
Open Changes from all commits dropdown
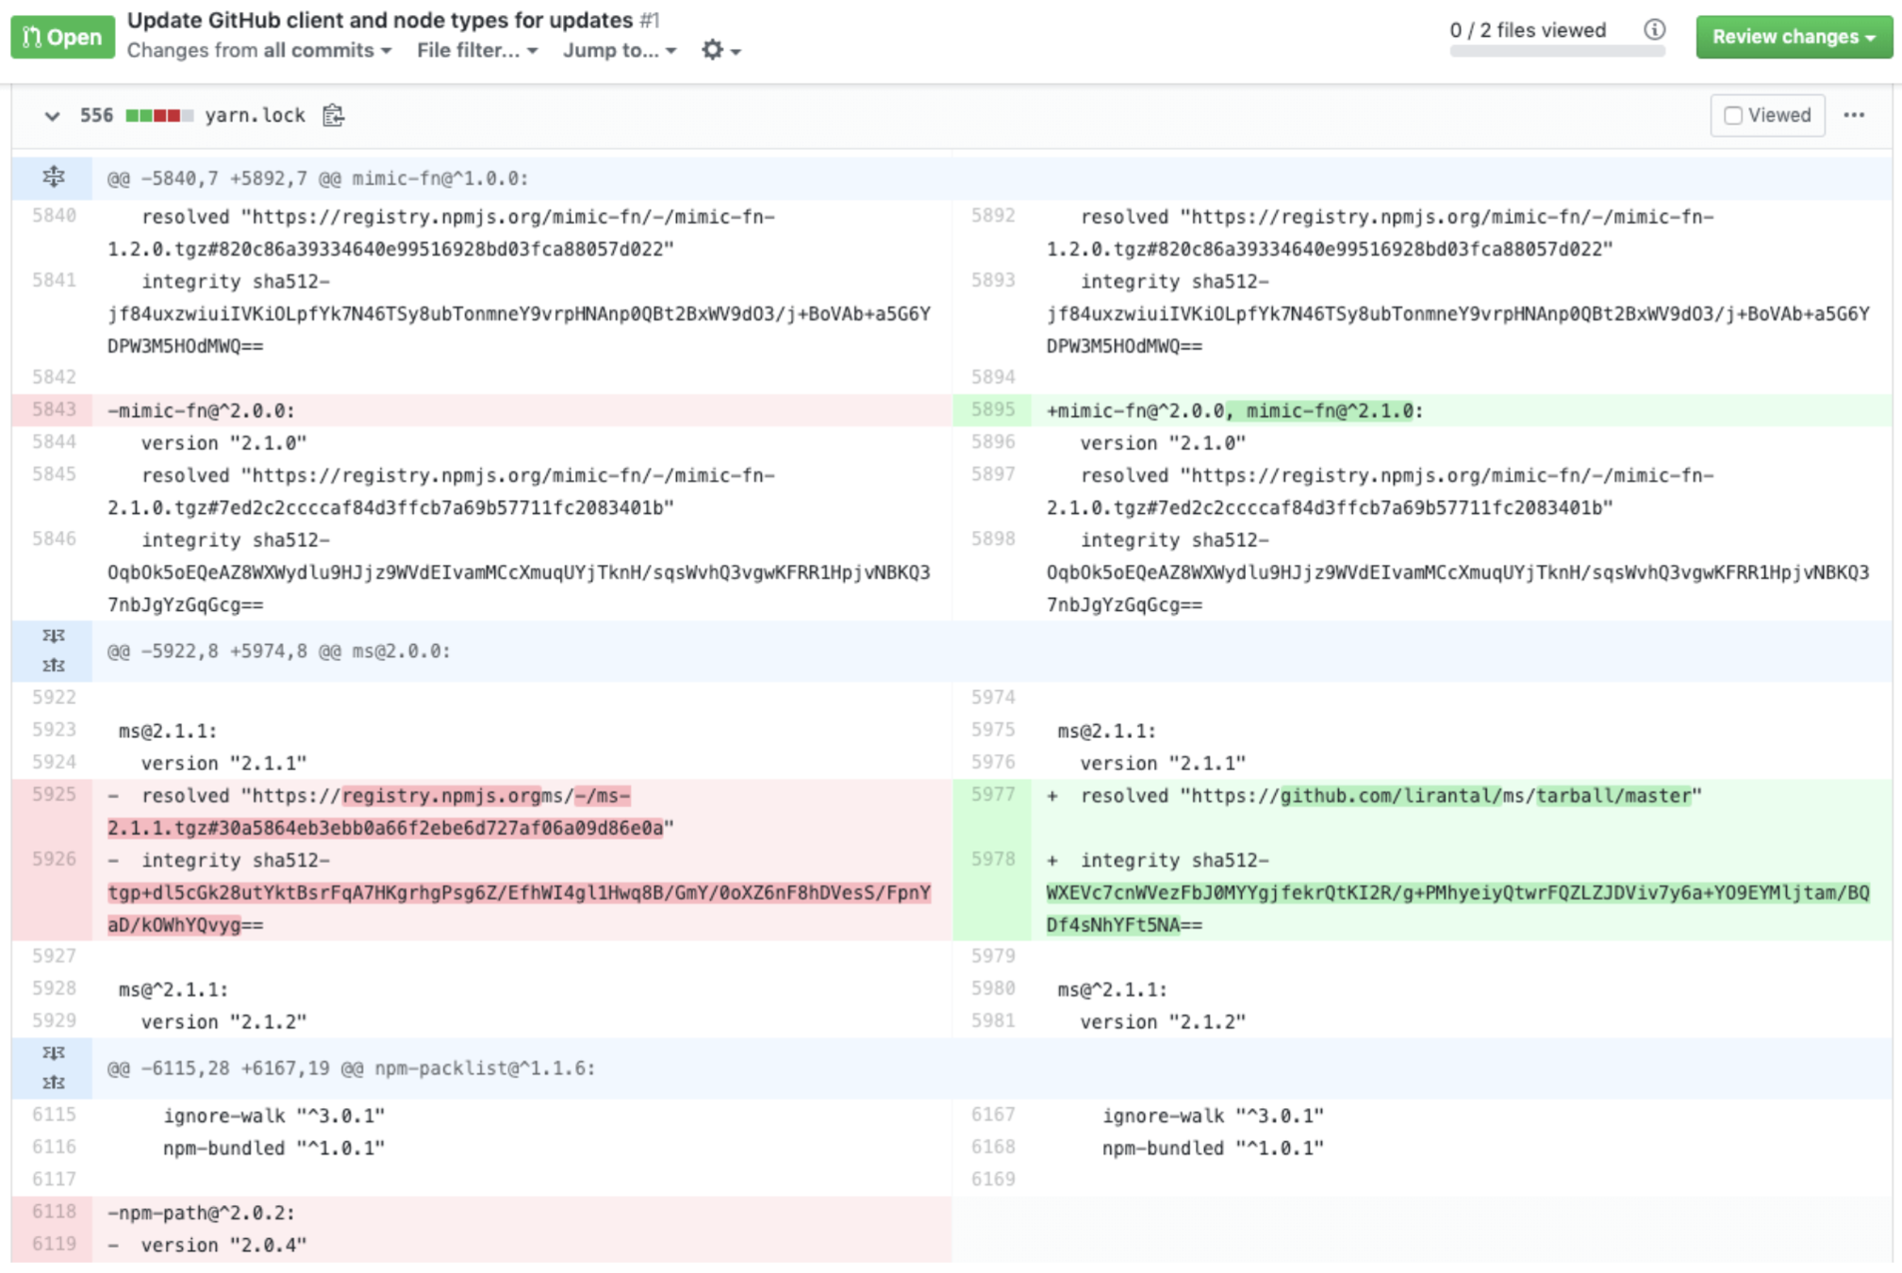pos(259,51)
